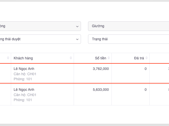Select Lê Ngọc Anh in first row
Image resolution: width=169 pixels, height=126 pixels.
click(x=24, y=69)
